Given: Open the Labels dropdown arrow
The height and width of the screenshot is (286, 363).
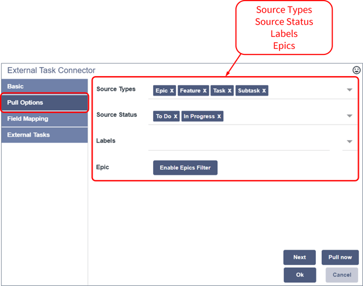Looking at the screenshot, I should (x=350, y=141).
